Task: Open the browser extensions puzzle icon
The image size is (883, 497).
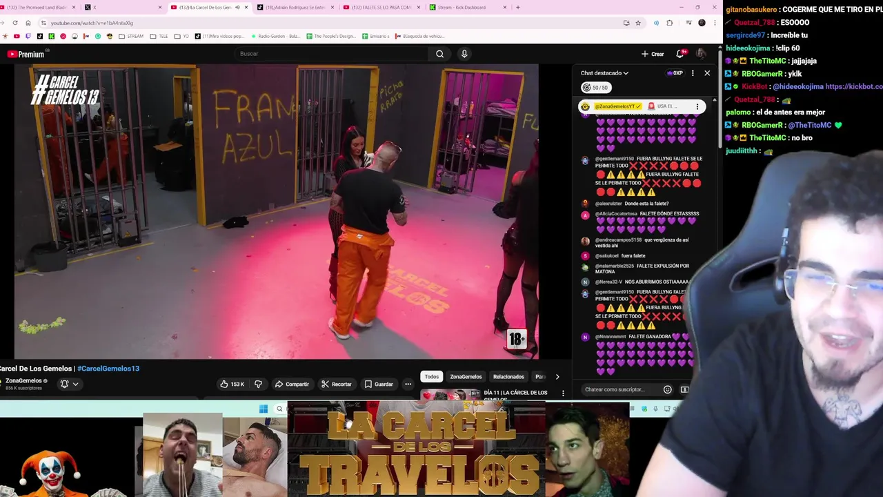Action: click(x=669, y=23)
